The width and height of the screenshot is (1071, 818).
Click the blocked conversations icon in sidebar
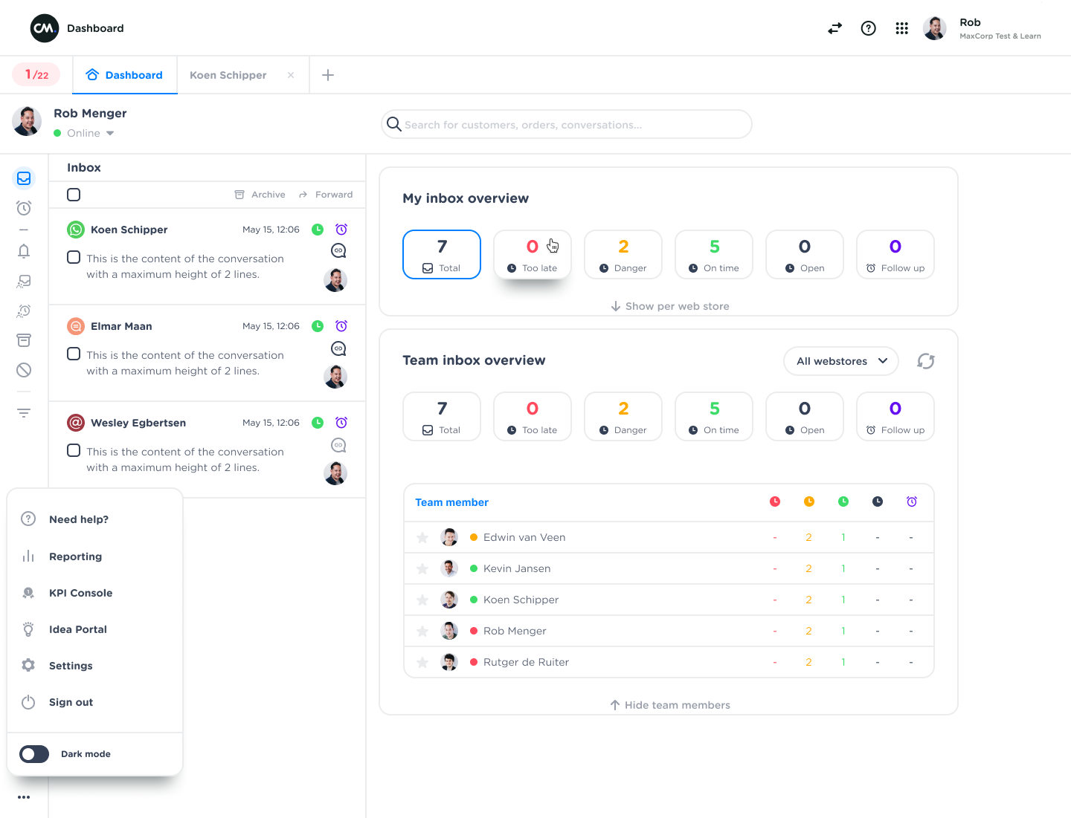point(24,369)
